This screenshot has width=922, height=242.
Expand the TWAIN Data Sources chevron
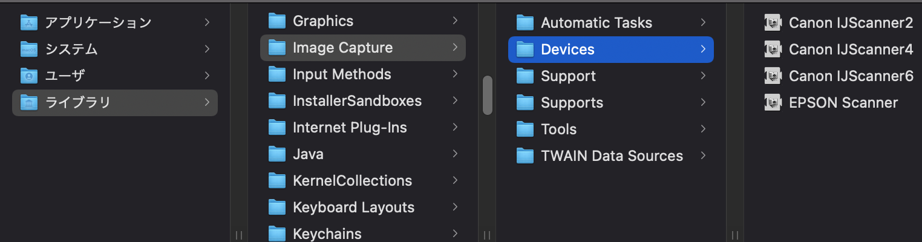(x=703, y=156)
